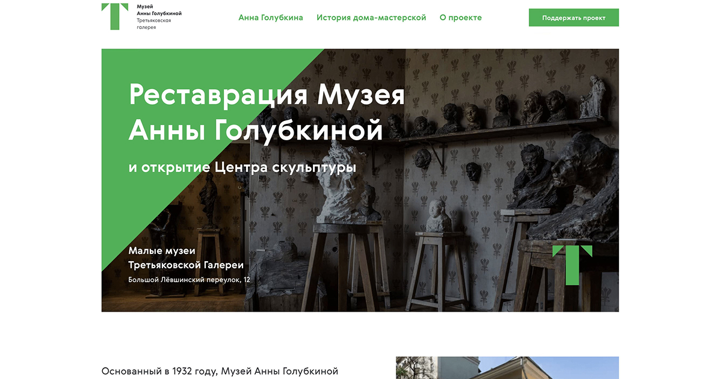
Task: Go to История дома-мастерской section
Action: pyautogui.click(x=371, y=17)
